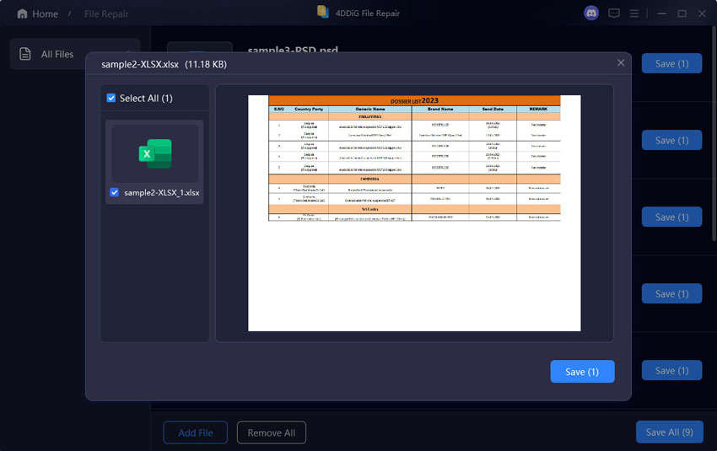Click the Add File button
The image size is (717, 451).
point(195,432)
